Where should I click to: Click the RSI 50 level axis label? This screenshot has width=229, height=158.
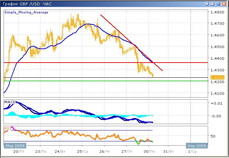[x=214, y=136]
